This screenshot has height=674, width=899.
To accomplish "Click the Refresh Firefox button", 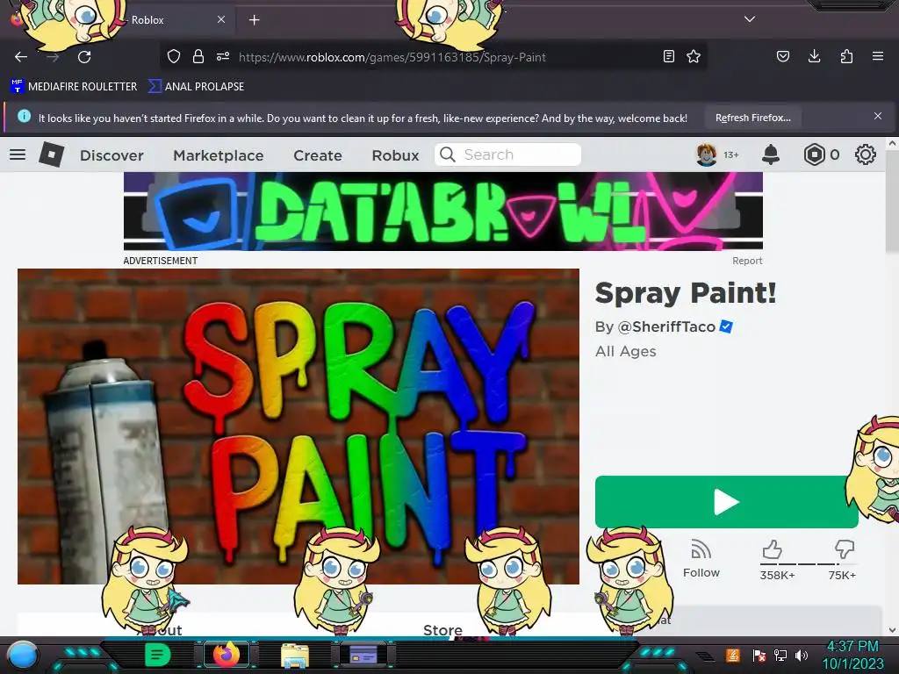I will coord(752,118).
